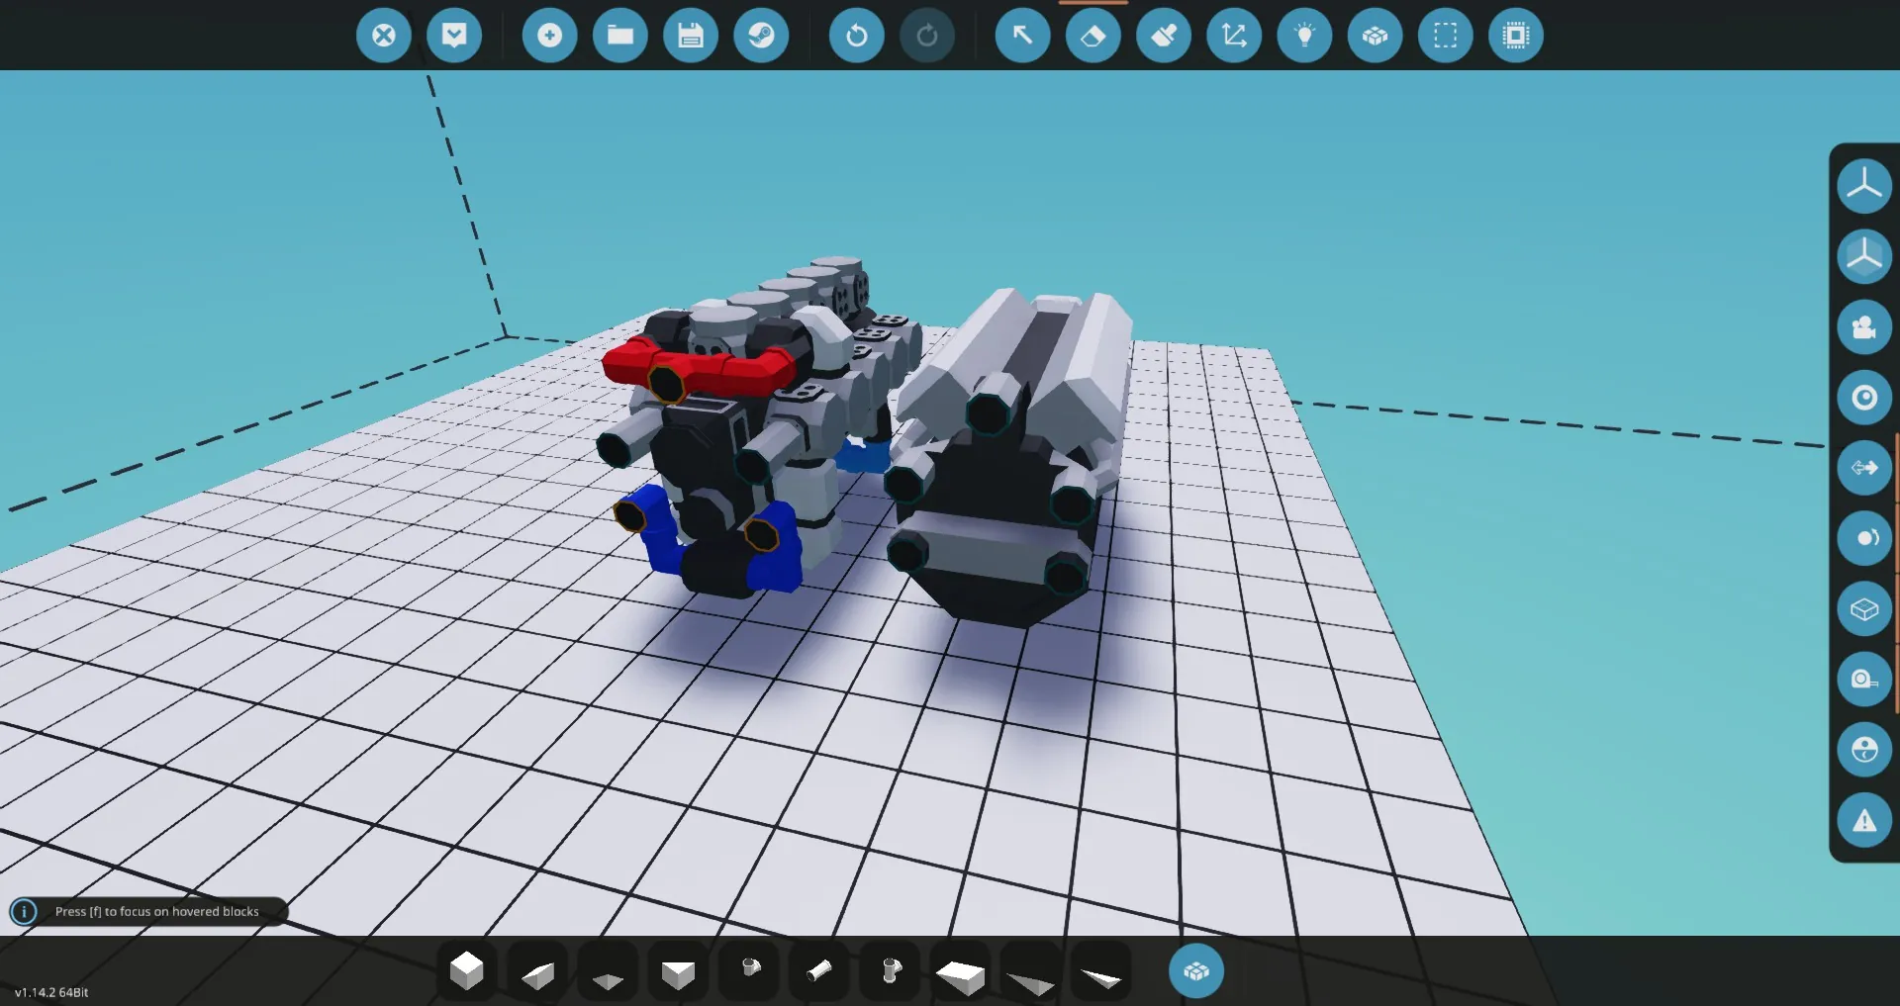Click the save vehicle floppy disk icon

(x=691, y=36)
